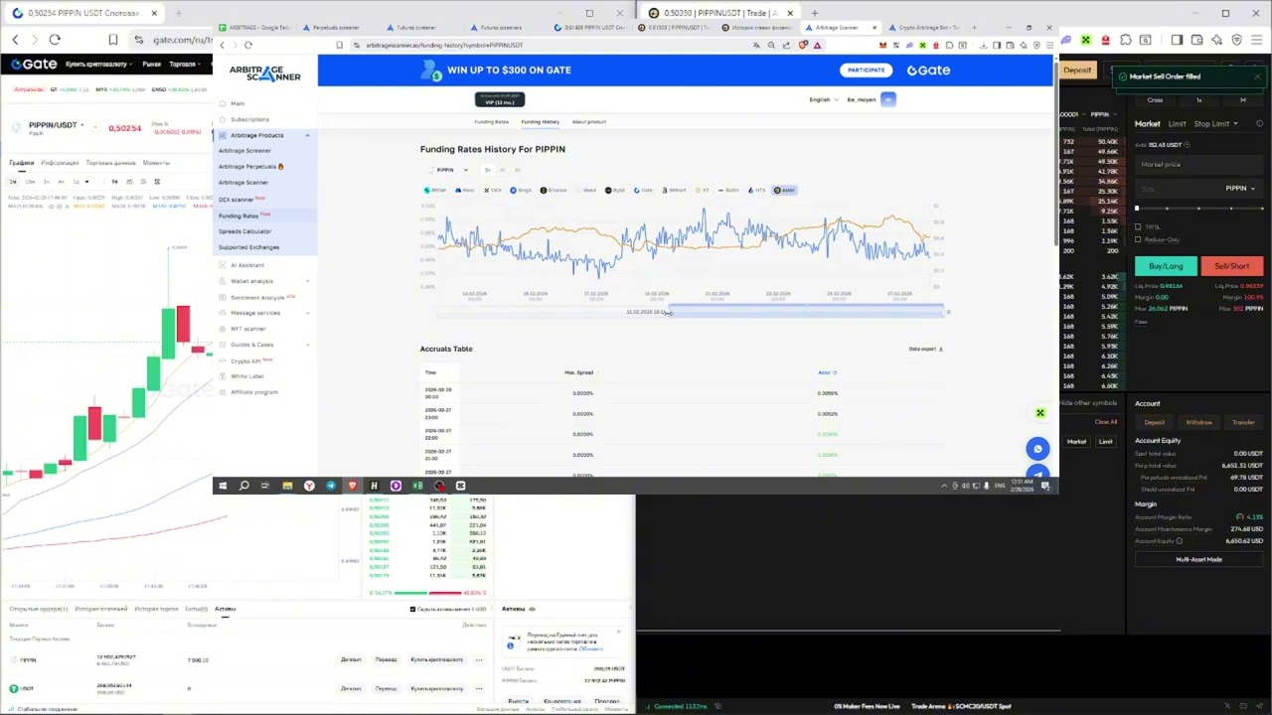Switch to the Funding Rates tab
The image size is (1272, 715).
pos(491,122)
